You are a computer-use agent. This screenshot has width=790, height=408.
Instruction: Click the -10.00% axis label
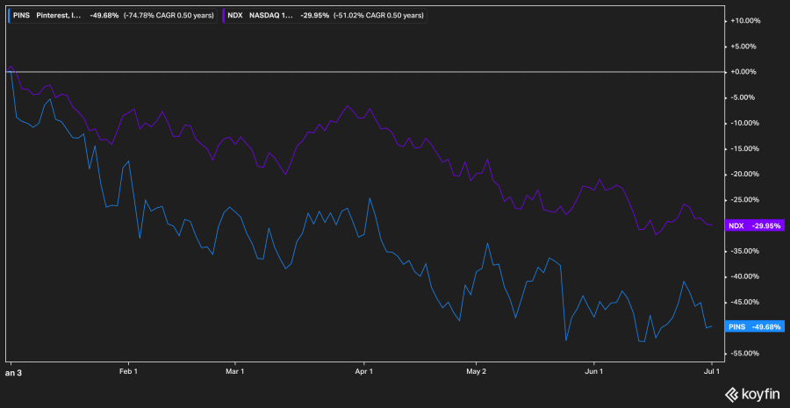(745, 123)
